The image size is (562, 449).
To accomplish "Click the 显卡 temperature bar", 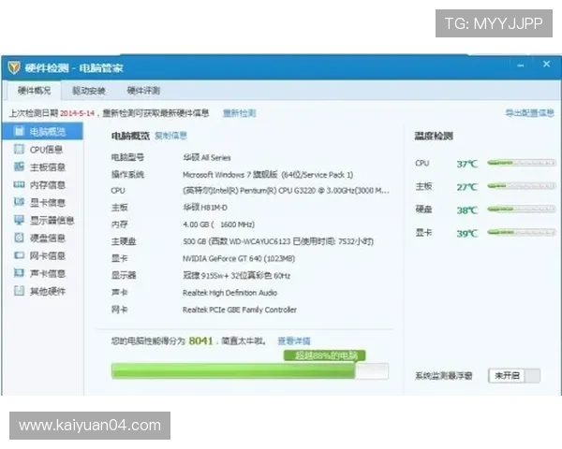I will click(522, 232).
